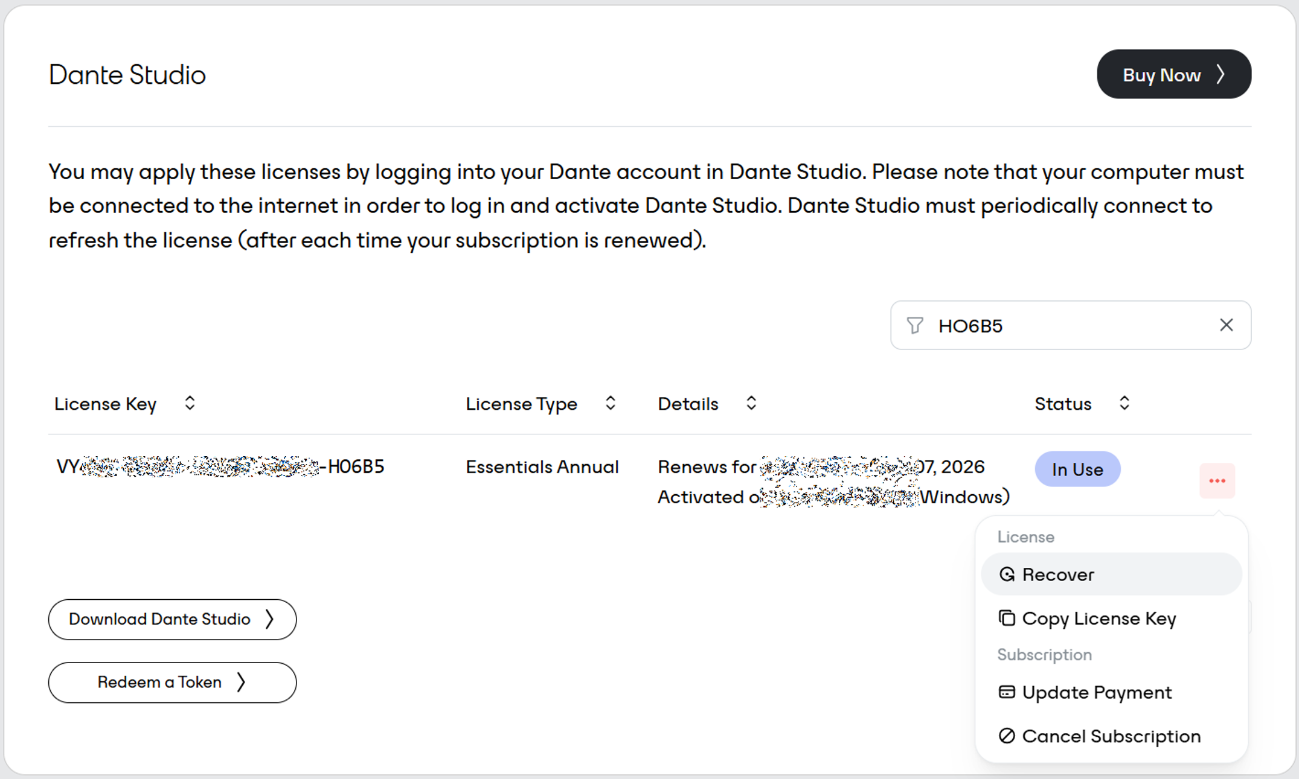Click the Details column header text

pos(688,404)
